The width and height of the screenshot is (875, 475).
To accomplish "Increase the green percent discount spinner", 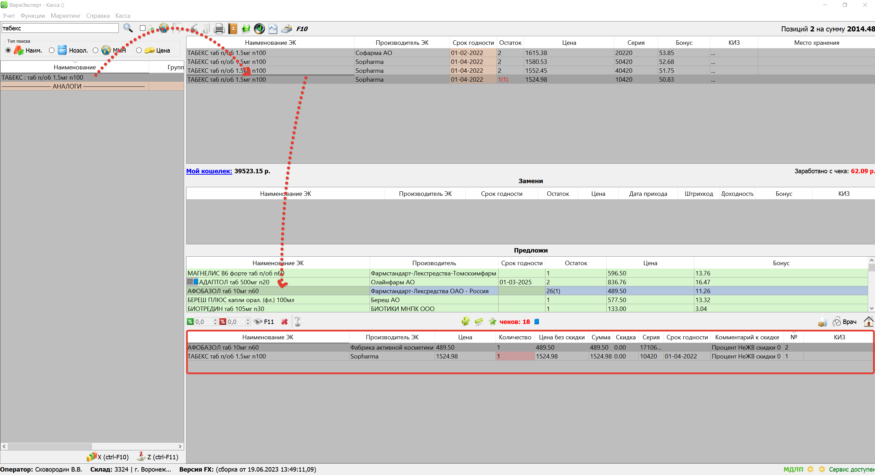I will point(215,320).
